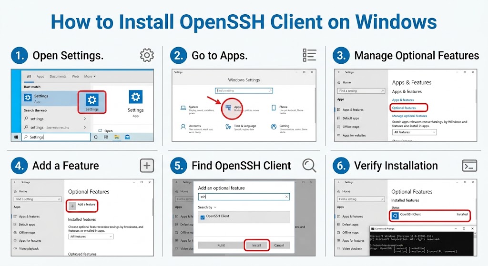Go to Home in step 6 Settings sidebar

click(344, 191)
